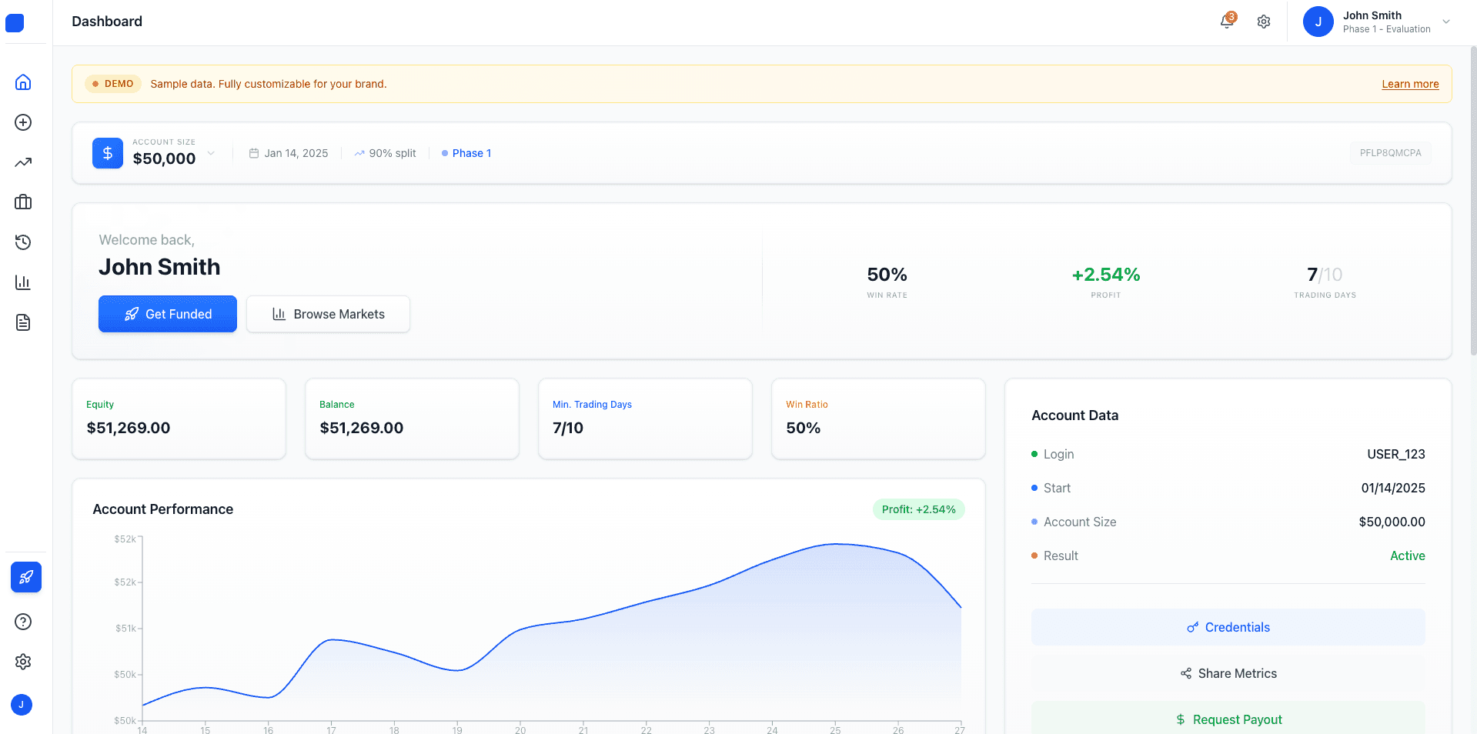Viewport: 1477px width, 734px height.
Task: Open Browse Markets
Action: click(x=328, y=314)
